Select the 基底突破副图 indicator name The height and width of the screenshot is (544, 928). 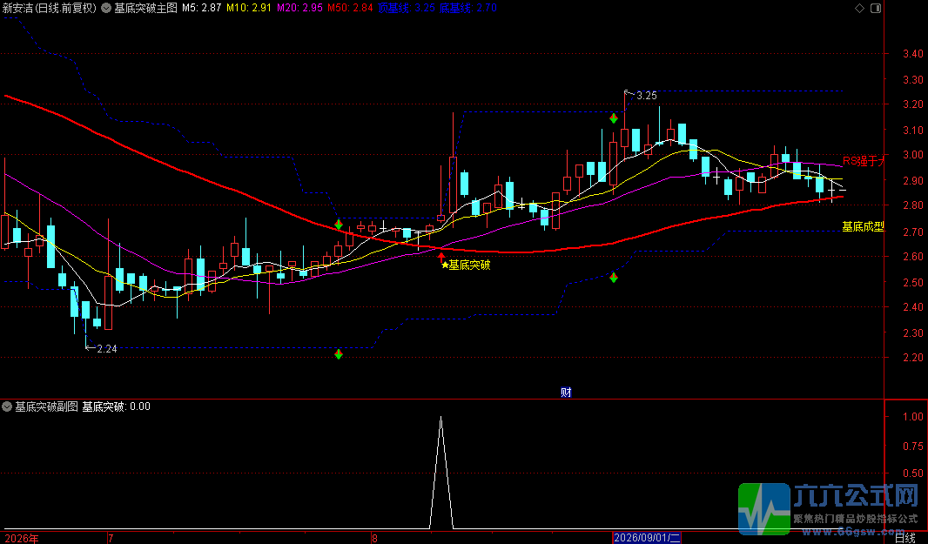coord(47,406)
